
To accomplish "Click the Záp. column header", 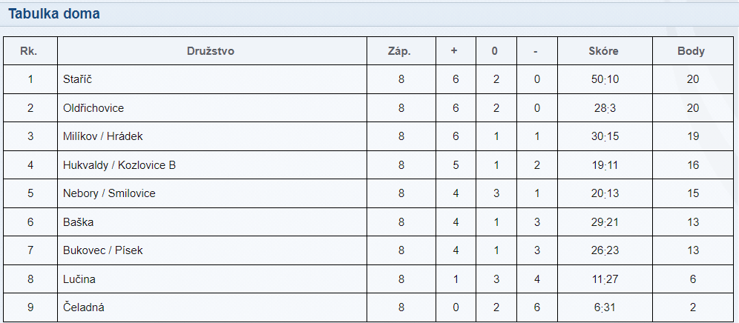I will pos(400,51).
